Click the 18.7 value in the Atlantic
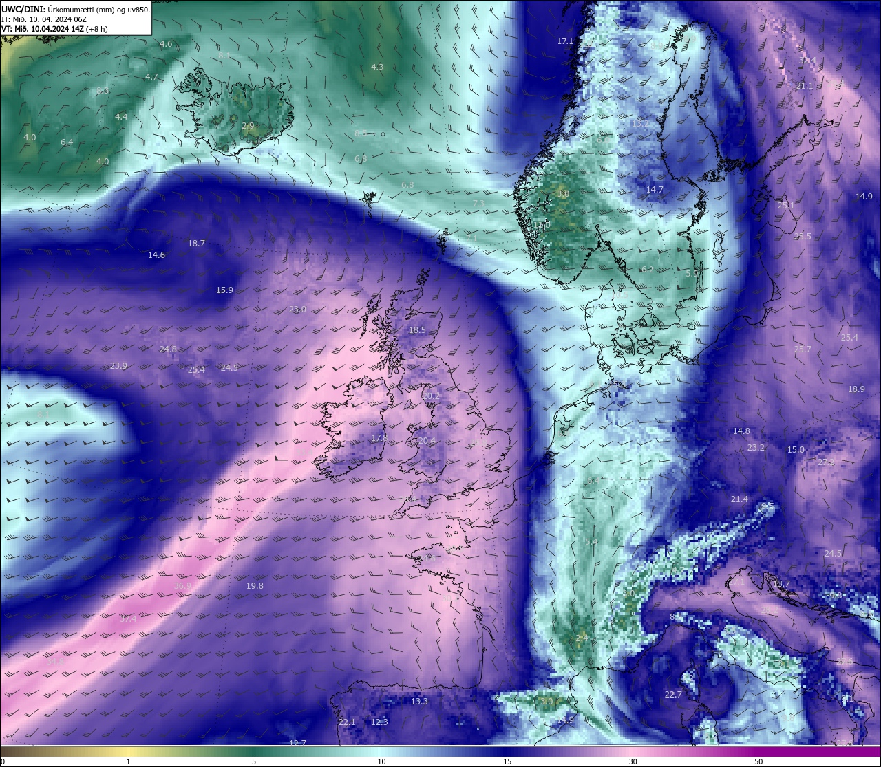Screen dimensions: 881x767 [x=197, y=244]
